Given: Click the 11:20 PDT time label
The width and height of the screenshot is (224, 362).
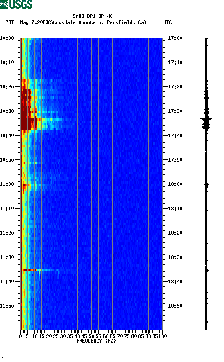Looking at the screenshot, I should [7, 233].
